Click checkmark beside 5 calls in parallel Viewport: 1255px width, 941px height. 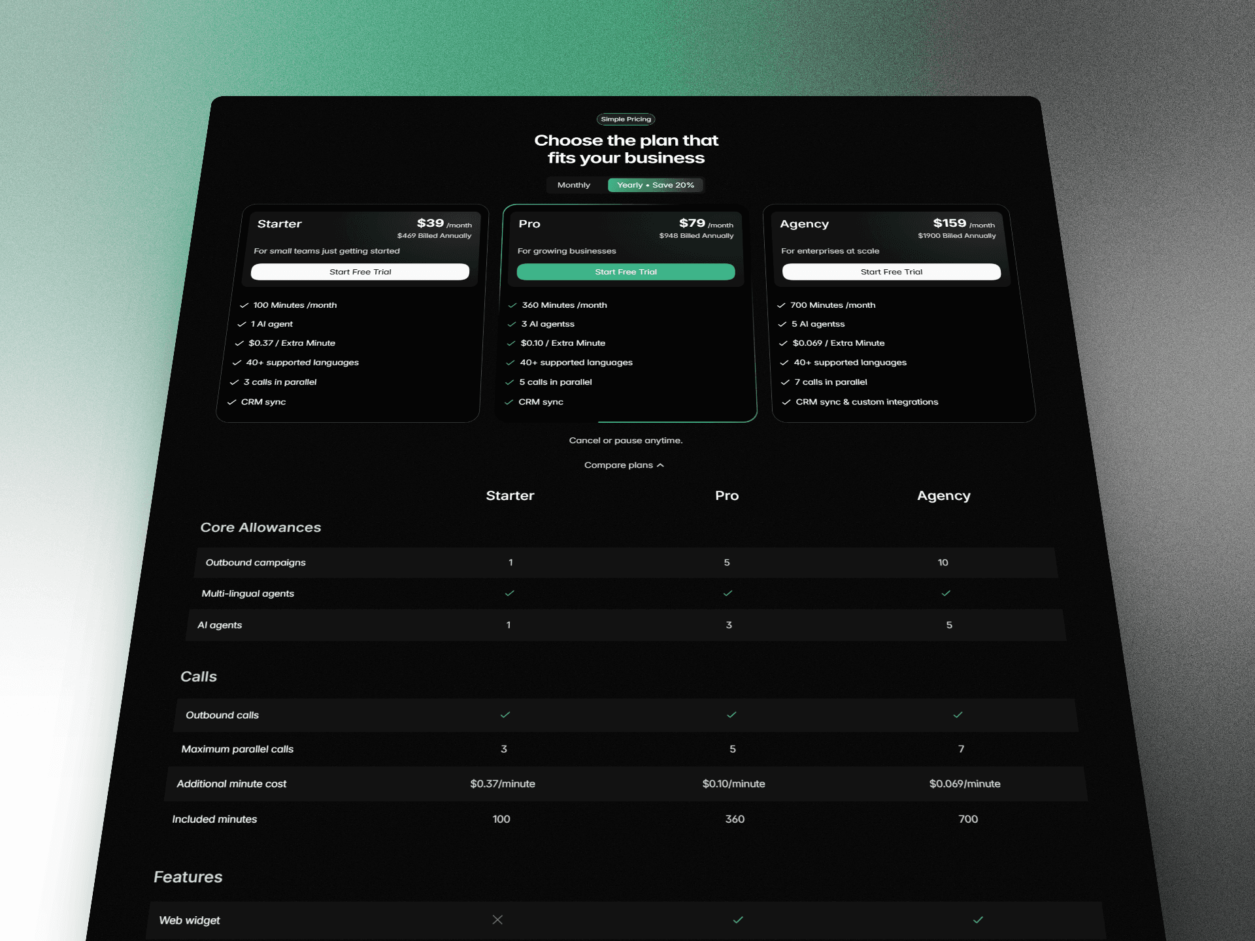[509, 382]
